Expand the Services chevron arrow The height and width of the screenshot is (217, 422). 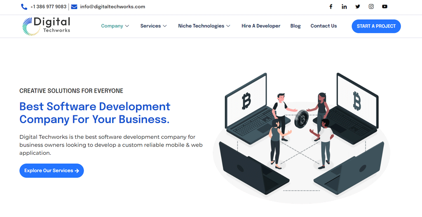tap(165, 26)
